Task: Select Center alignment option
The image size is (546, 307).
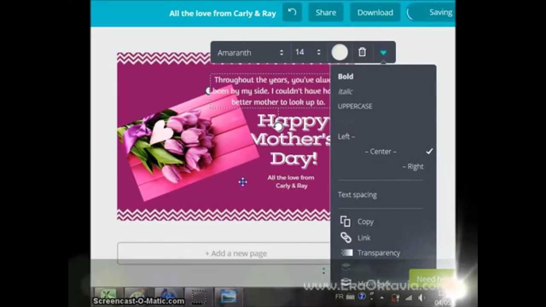Action: pyautogui.click(x=380, y=151)
